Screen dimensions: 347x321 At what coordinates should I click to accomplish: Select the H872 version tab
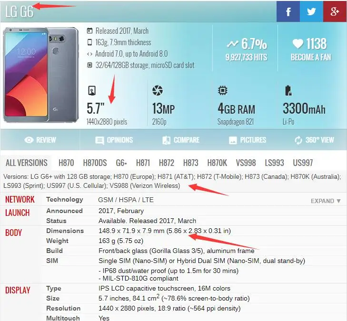pos(167,163)
